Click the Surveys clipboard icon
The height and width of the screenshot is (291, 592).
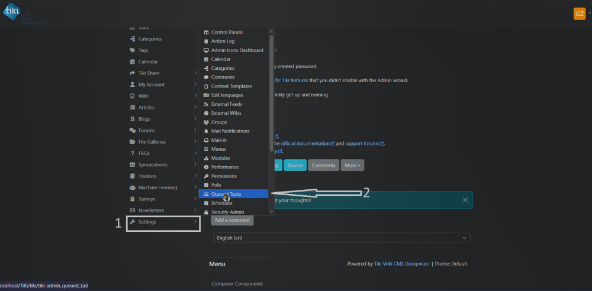pos(132,199)
